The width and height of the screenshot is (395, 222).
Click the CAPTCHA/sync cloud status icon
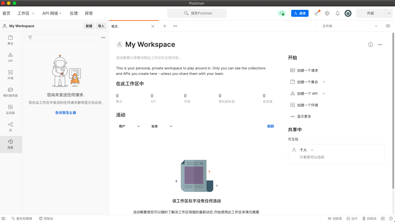coord(282,13)
